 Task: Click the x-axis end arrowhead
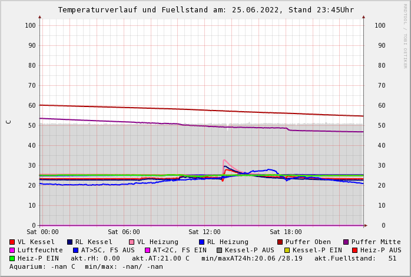point(366,225)
